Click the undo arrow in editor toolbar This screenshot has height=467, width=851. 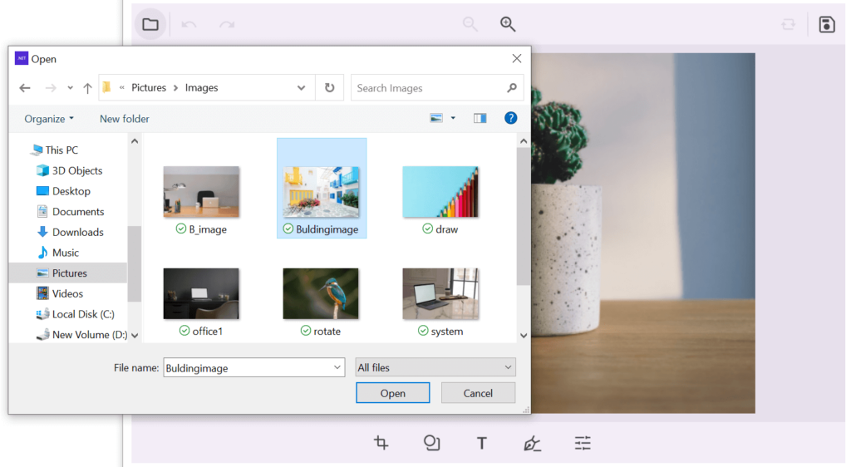pyautogui.click(x=189, y=24)
